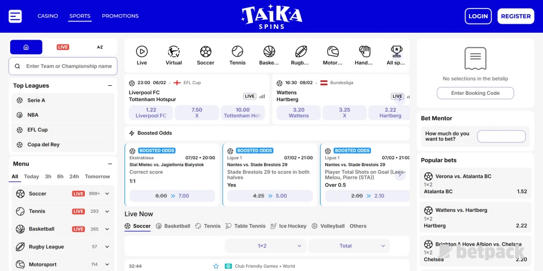The width and height of the screenshot is (543, 271).
Task: Select the Soccer category icon
Action: pyautogui.click(x=206, y=51)
